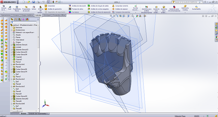This screenshot has height=117, width=218.
Task: Open Propiedades físicas tool
Action: [x=17, y=9]
